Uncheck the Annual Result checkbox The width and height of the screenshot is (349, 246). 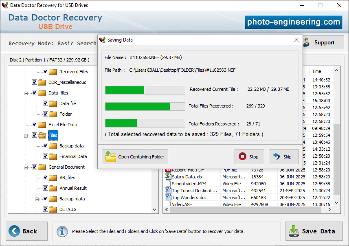[45, 188]
